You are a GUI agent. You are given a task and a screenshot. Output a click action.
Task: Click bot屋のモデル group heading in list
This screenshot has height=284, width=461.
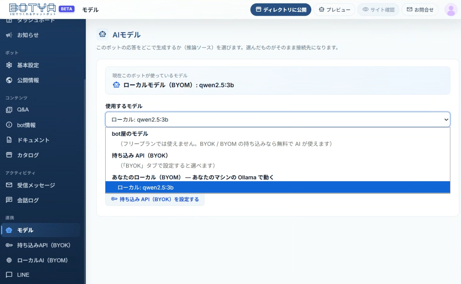[130, 134]
